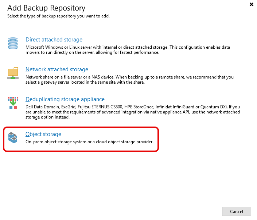257x220 pixels.
Task: Click the On-prem object storage system description
Action: (89, 142)
